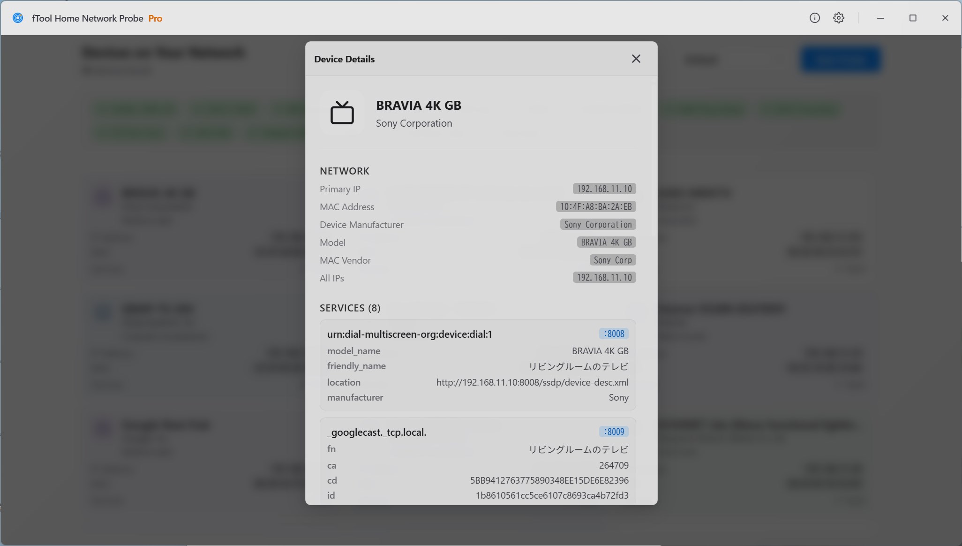The height and width of the screenshot is (546, 962).
Task: Click the :8009 port badge
Action: 614,432
